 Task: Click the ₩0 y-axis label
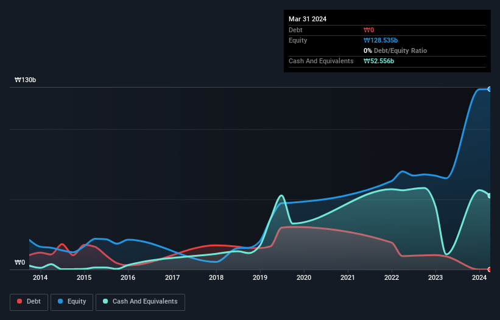(19, 262)
